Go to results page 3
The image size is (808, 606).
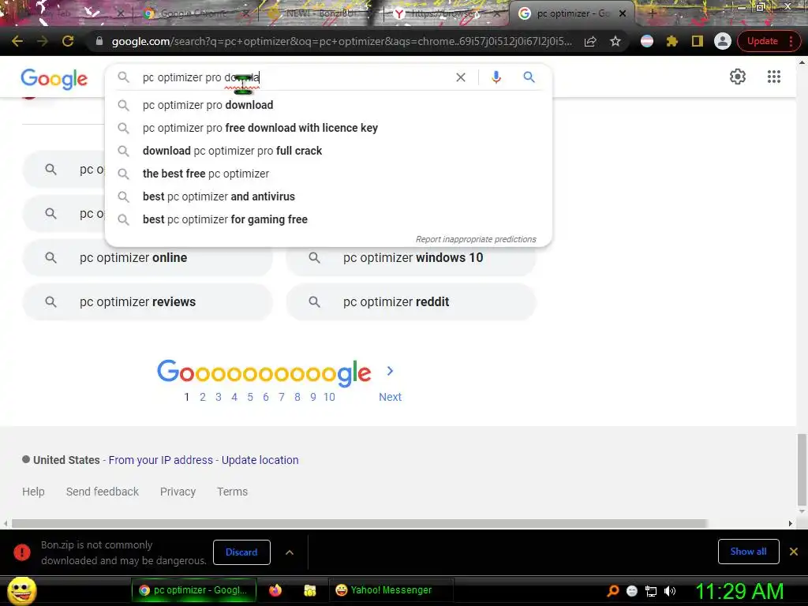pyautogui.click(x=219, y=397)
